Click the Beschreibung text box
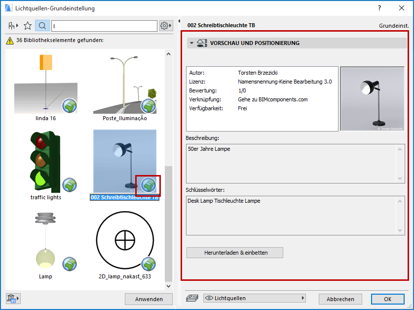This screenshot has height=310, width=414. pos(295,164)
